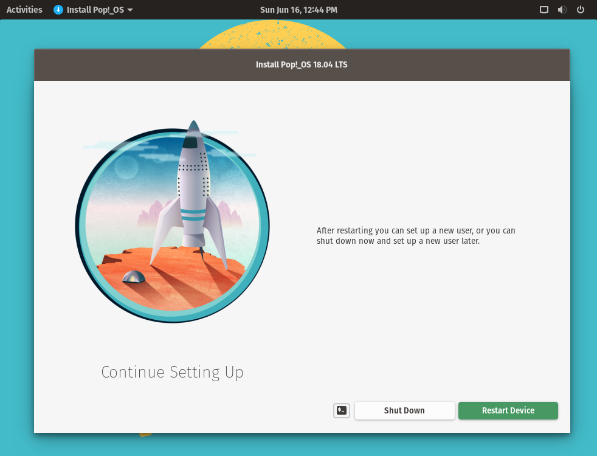Image resolution: width=597 pixels, height=456 pixels.
Task: Click the "Continue Setting Up" heading text
Action: [172, 372]
